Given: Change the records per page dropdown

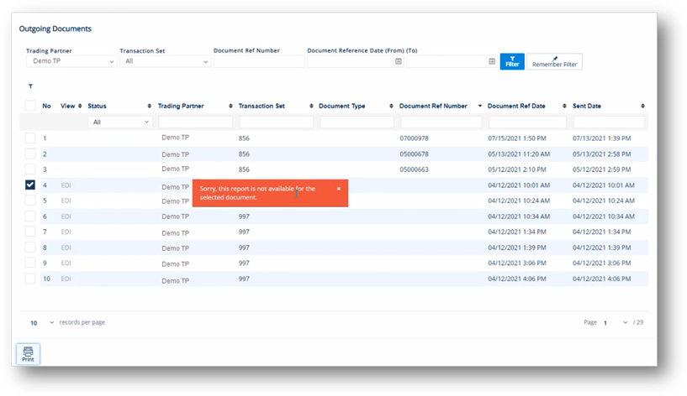Looking at the screenshot, I should pos(44,322).
